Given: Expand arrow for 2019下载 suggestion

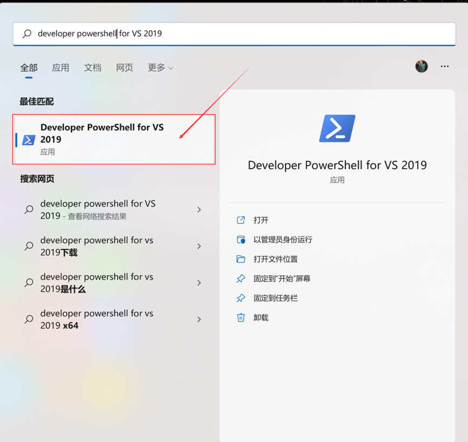Looking at the screenshot, I should [x=199, y=246].
